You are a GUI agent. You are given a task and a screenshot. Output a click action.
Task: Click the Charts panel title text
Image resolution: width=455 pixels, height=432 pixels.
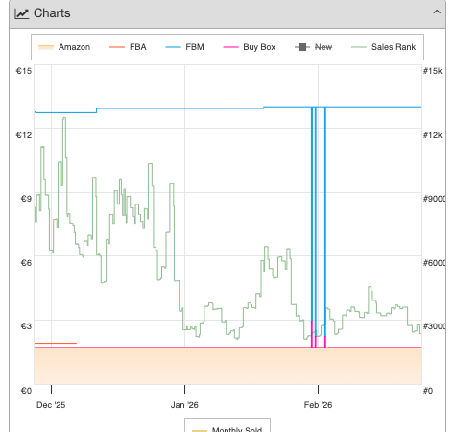[52, 13]
